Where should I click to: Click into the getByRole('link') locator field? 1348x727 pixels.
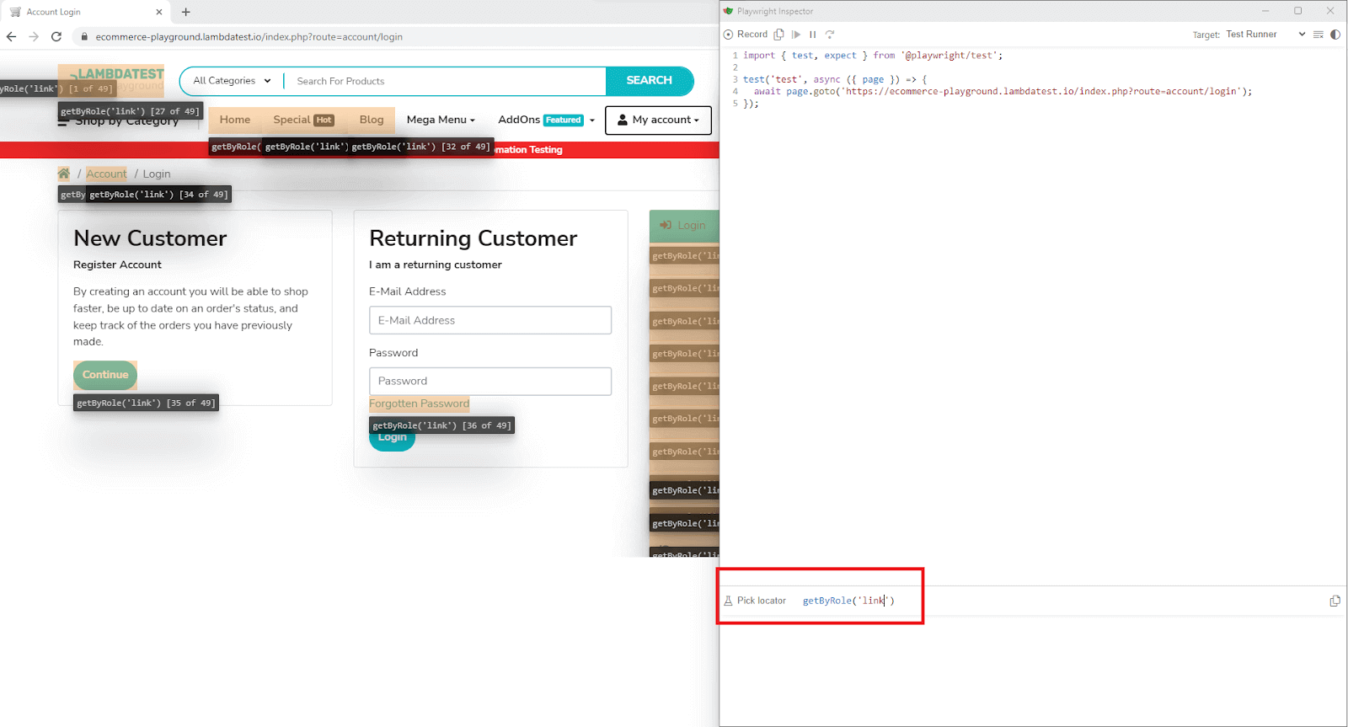point(848,601)
